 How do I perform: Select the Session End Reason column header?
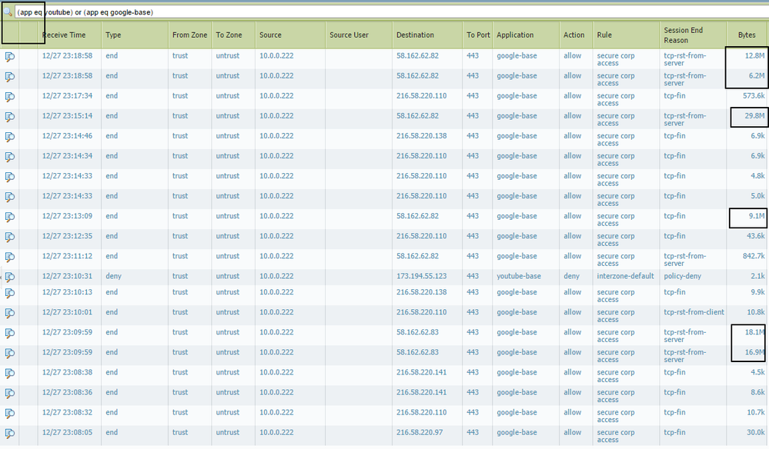coord(684,35)
